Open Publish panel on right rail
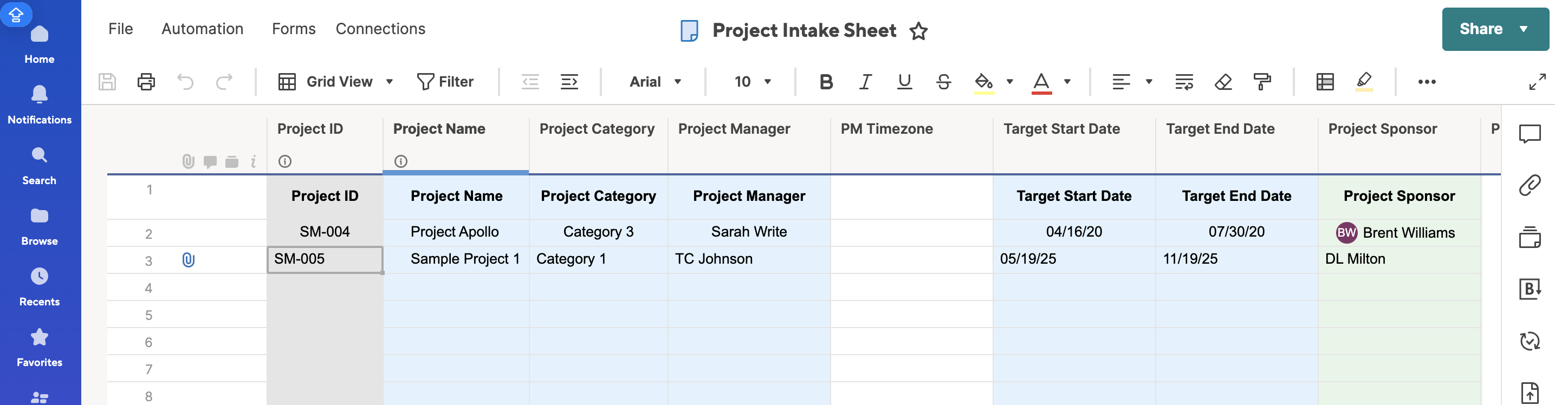Screen dimensions: 1555x405 coord(1530,393)
